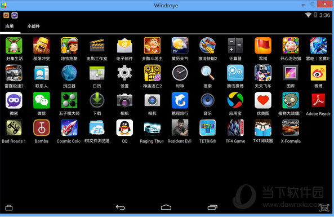This screenshot has width=334, height=217.
Task: Launch the Resident Evil game
Action: (180, 127)
